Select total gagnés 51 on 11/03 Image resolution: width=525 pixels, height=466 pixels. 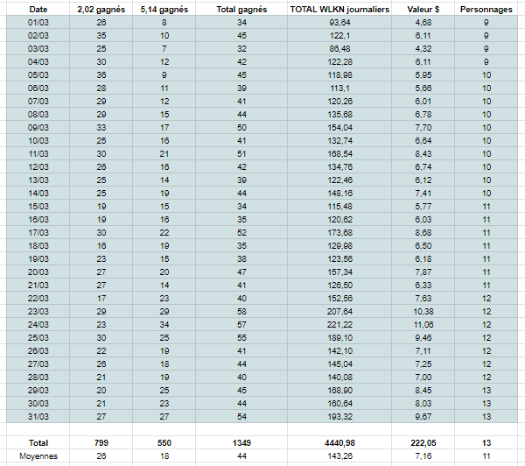(x=241, y=154)
